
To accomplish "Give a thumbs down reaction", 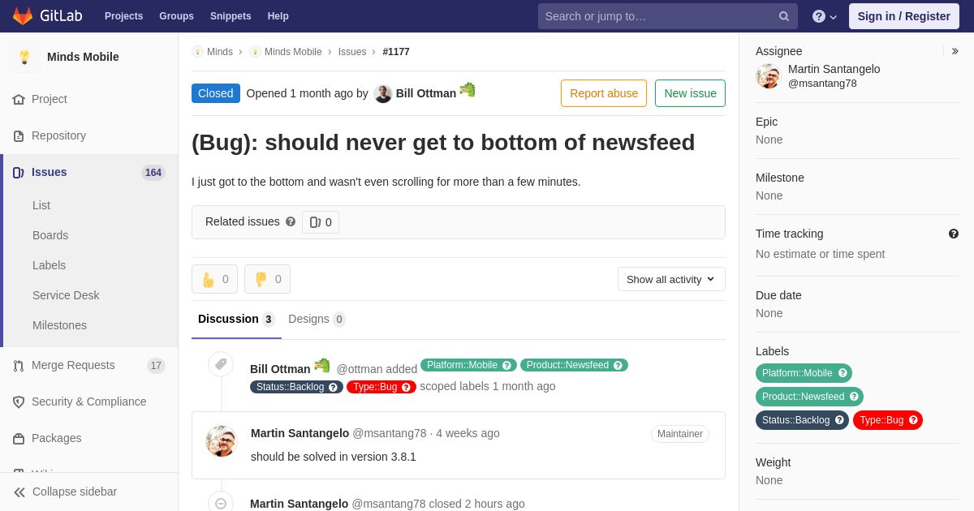I will pos(267,279).
